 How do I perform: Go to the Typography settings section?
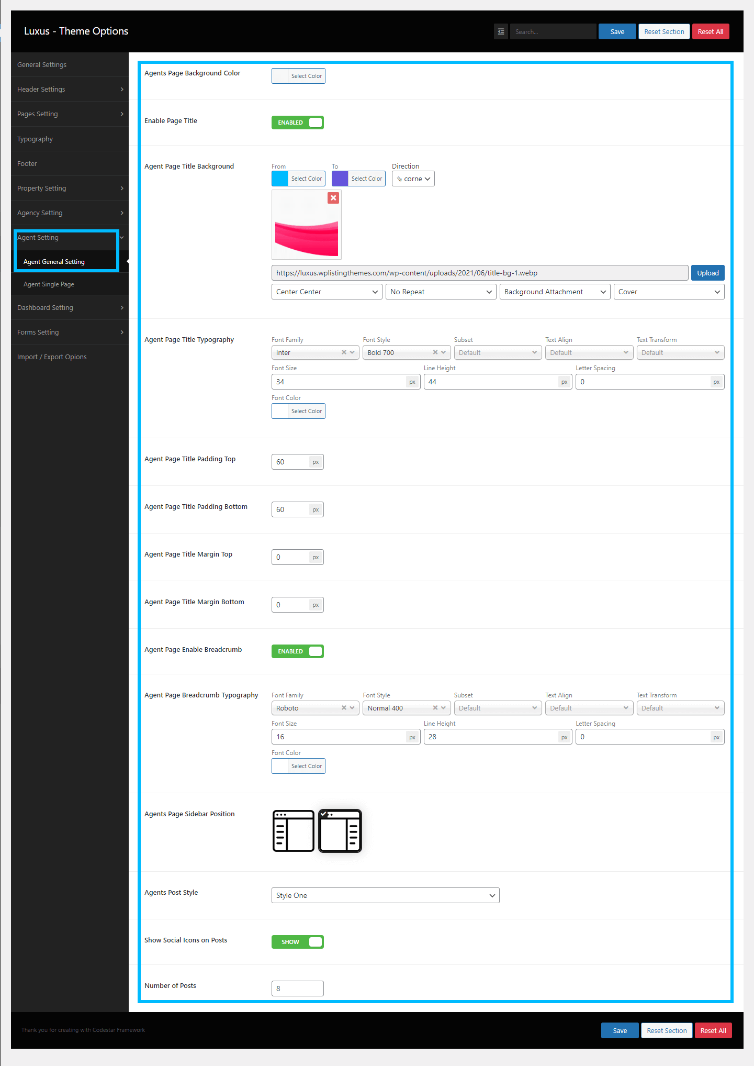(x=35, y=139)
